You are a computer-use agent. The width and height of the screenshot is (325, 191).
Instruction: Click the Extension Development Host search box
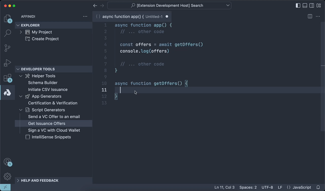click(169, 6)
